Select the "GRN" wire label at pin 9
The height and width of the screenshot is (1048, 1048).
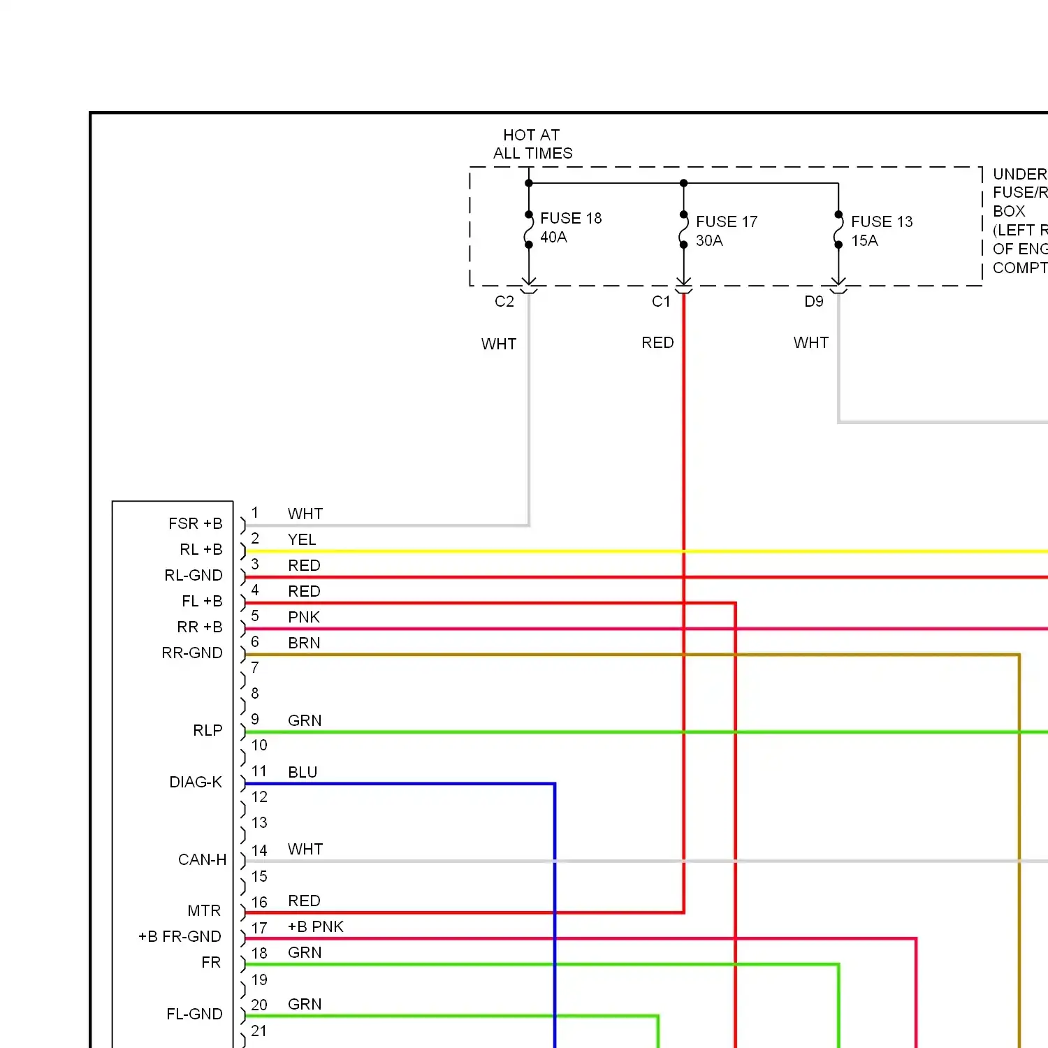click(x=305, y=720)
